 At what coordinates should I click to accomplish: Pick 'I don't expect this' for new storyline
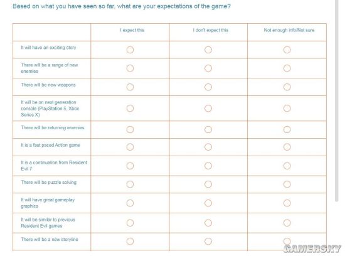[x=208, y=241]
